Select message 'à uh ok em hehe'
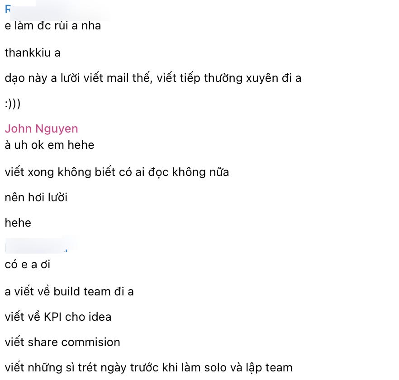 click(x=49, y=145)
